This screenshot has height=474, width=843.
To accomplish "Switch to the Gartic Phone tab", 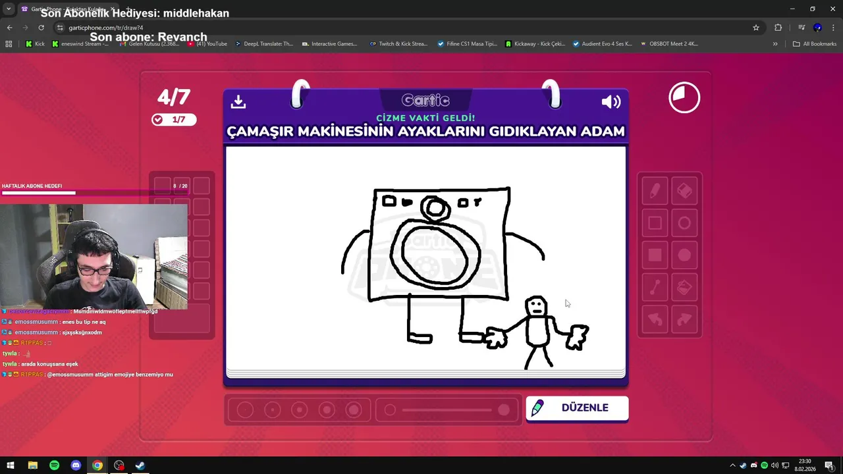I will point(67,9).
